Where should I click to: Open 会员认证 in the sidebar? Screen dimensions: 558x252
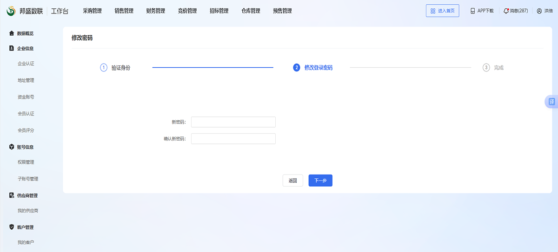26,114
